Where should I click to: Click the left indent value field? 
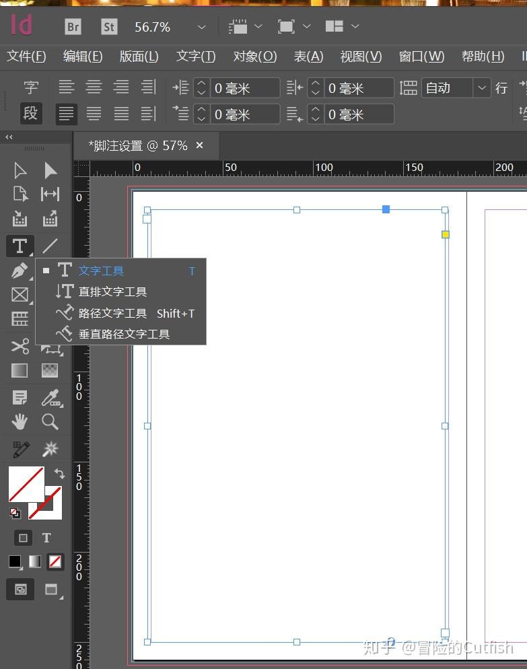tap(245, 88)
